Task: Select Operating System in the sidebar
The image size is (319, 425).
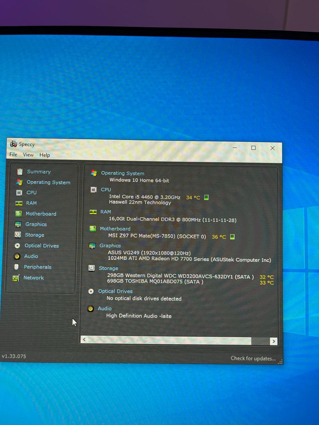Action: [x=49, y=182]
